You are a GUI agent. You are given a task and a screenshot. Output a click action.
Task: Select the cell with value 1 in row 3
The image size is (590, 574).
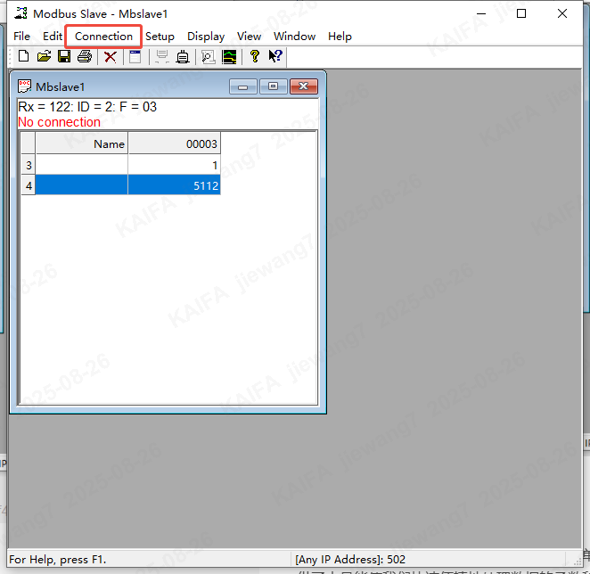click(x=174, y=165)
